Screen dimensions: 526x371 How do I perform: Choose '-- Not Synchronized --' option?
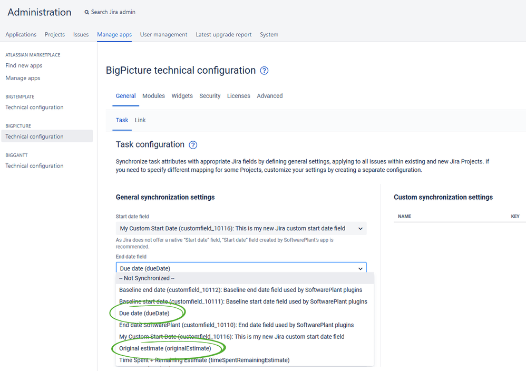[245, 278]
